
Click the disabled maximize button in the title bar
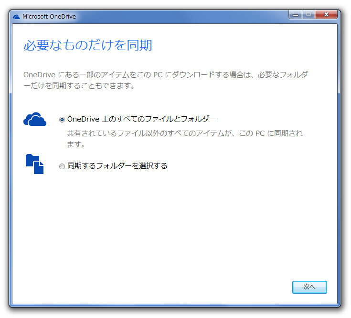click(308, 14)
